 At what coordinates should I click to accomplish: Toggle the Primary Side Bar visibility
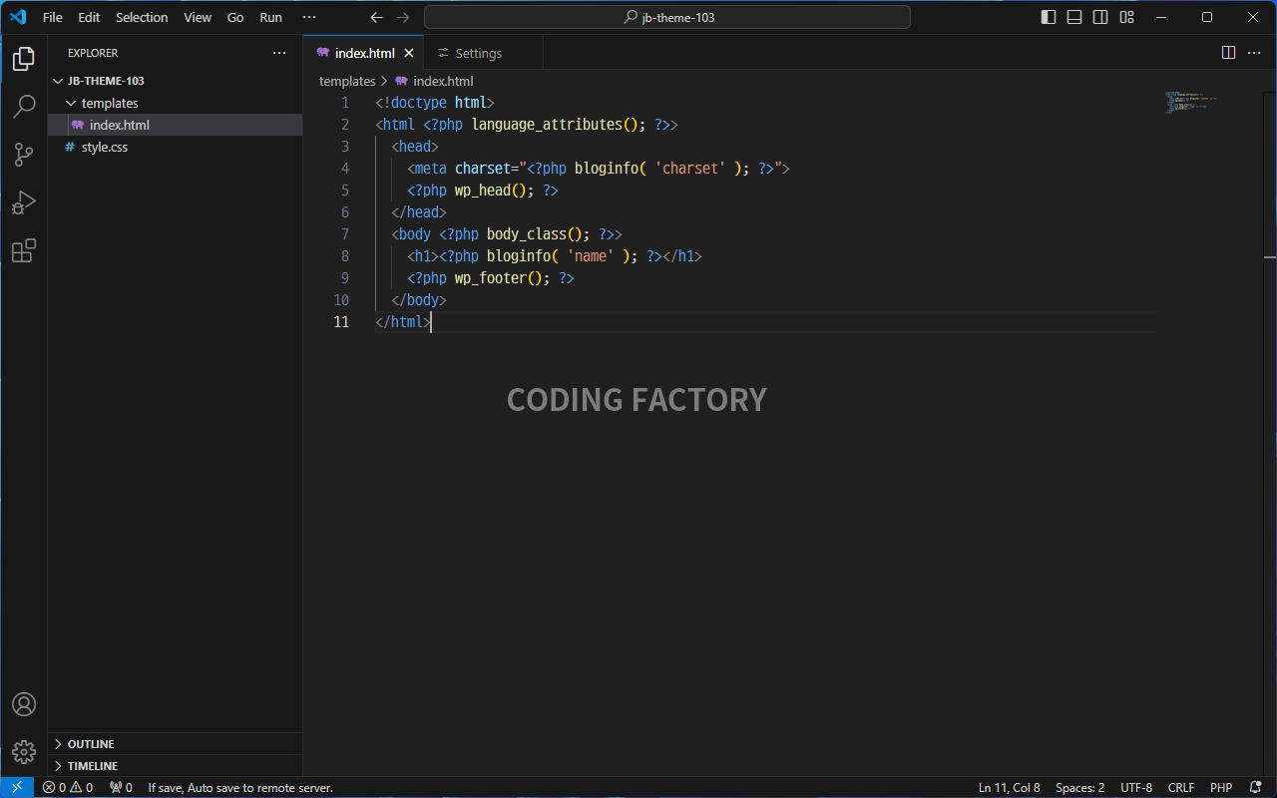[1049, 17]
